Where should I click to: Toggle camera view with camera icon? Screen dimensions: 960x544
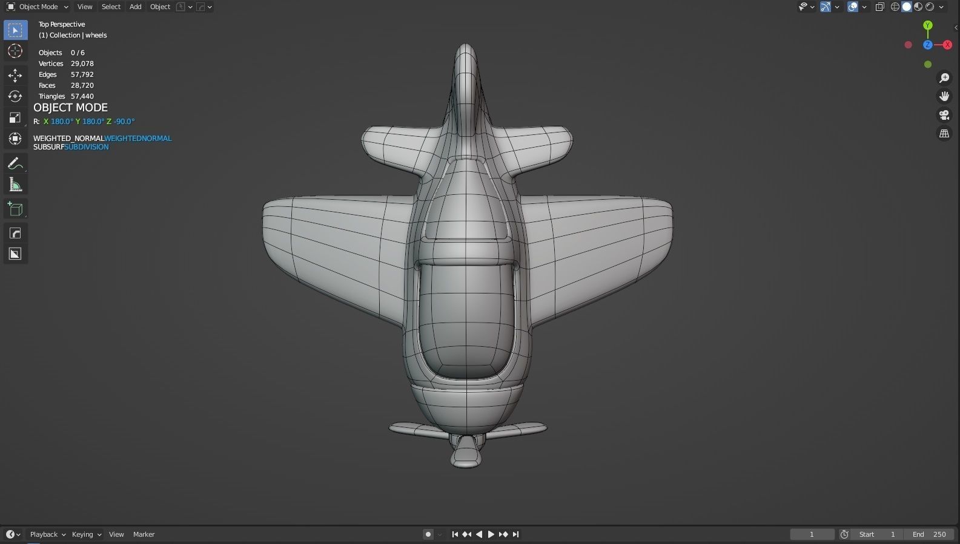point(944,115)
